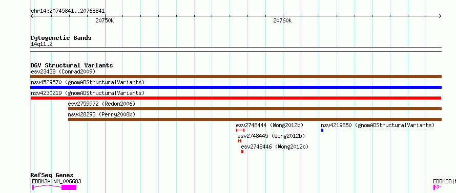Viewport: 456px width, 193px height.
Task: Click the esv2748446 (Wong2012b) label
Action: [x=275, y=147]
